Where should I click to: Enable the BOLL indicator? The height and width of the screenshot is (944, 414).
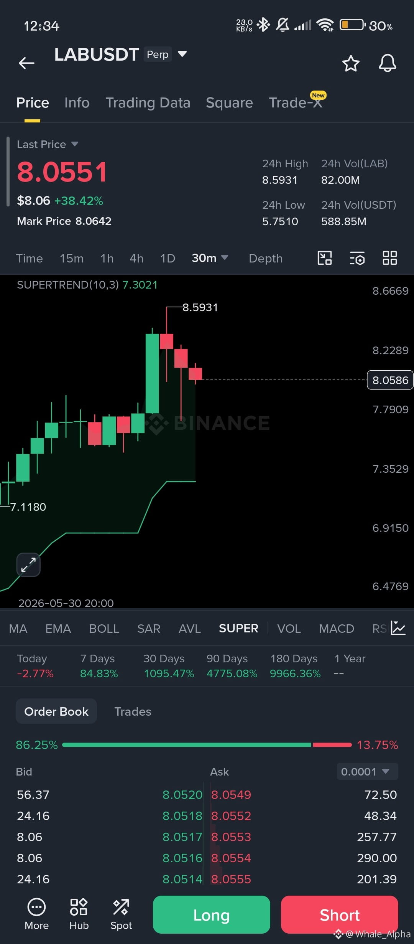(104, 629)
